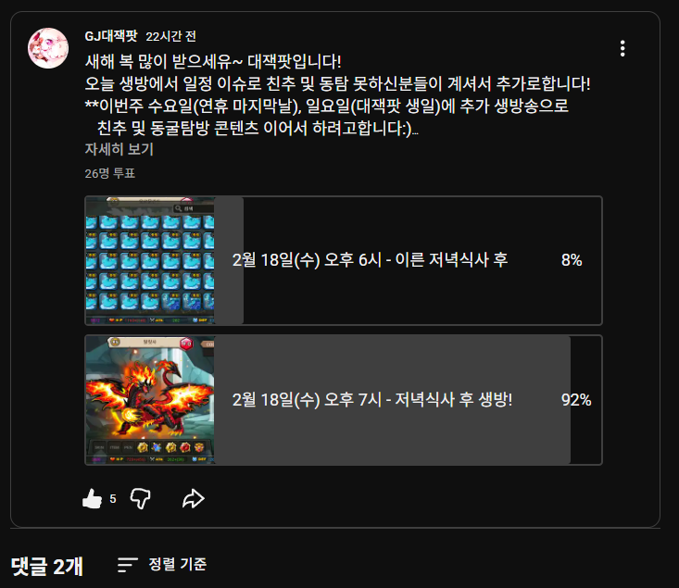Click the 26명 투표 vote count
The width and height of the screenshot is (679, 588).
(110, 174)
